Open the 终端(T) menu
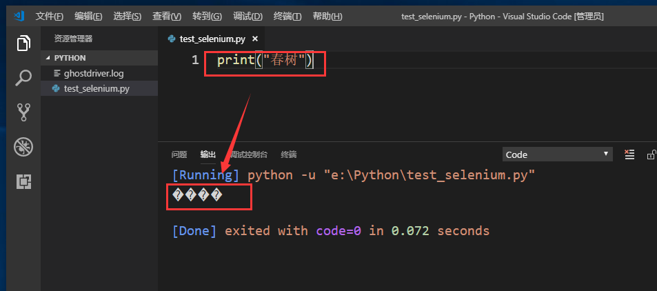Screen dimensions: 657x291 287,16
